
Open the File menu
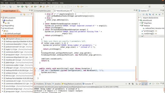coord(2,3)
